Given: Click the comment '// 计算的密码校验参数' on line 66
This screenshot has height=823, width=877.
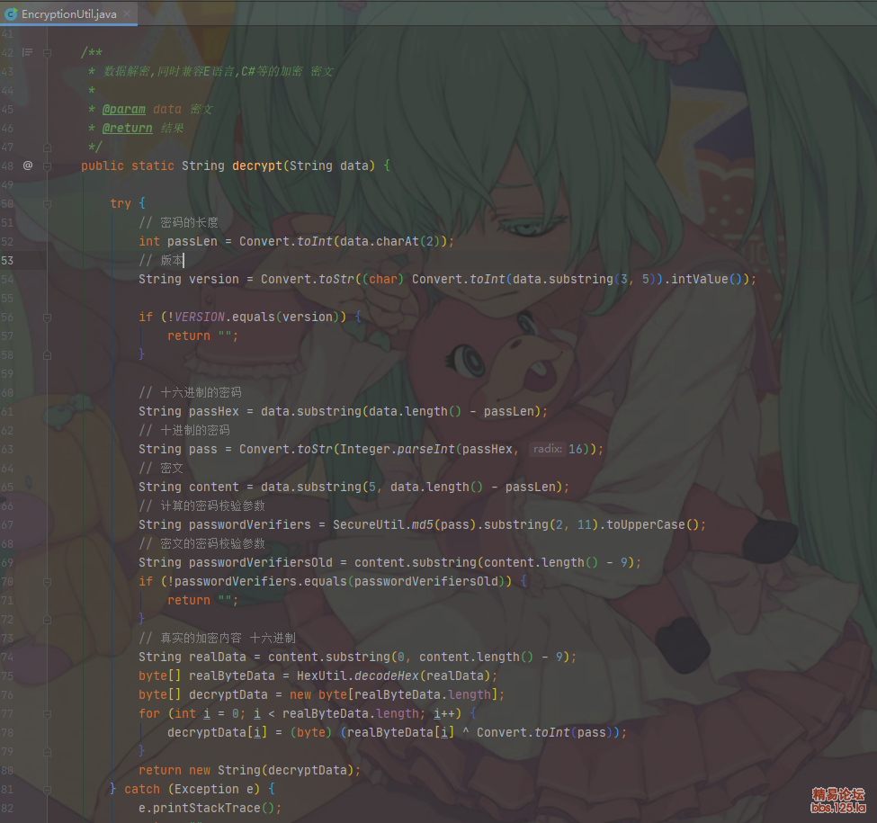Looking at the screenshot, I should pyautogui.click(x=201, y=506).
